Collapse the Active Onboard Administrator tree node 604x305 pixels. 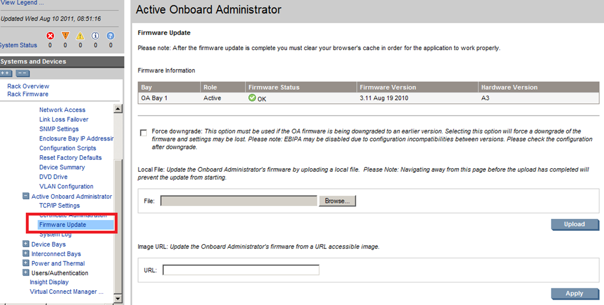tap(25, 196)
